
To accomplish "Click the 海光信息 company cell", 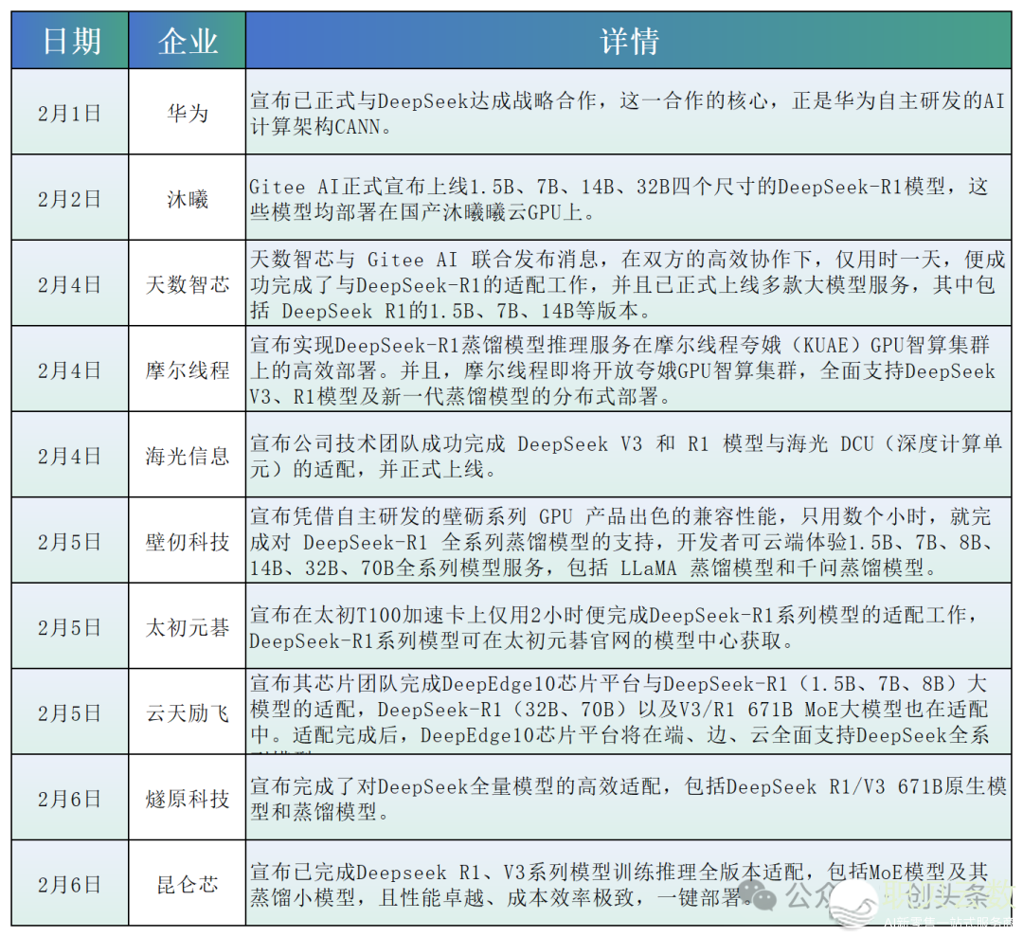I will [188, 456].
